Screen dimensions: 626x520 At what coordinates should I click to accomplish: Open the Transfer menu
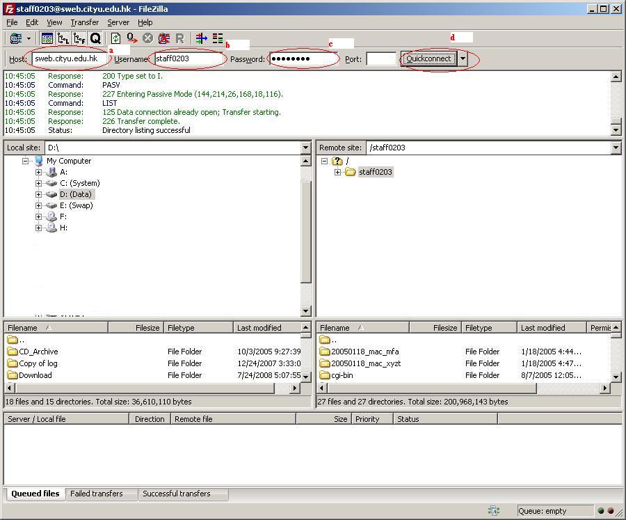click(84, 22)
